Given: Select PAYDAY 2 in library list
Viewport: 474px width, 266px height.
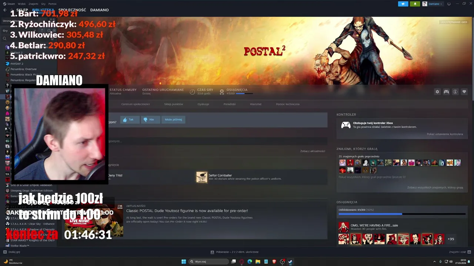Looking at the screenshot, I should pyautogui.click(x=17, y=64).
